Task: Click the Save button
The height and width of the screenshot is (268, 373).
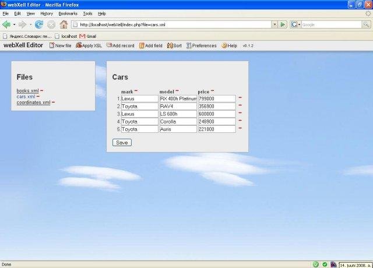Action: [122, 142]
